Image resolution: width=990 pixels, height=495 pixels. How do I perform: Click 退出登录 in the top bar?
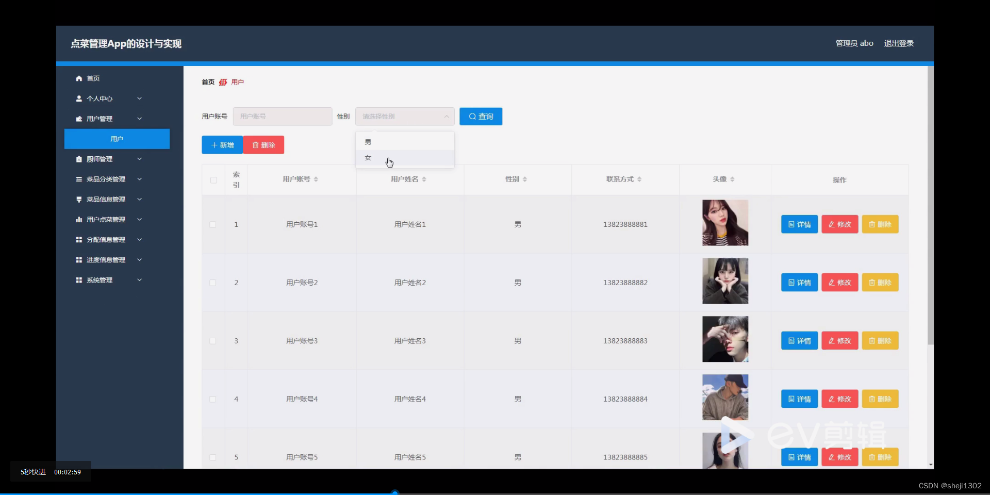899,43
